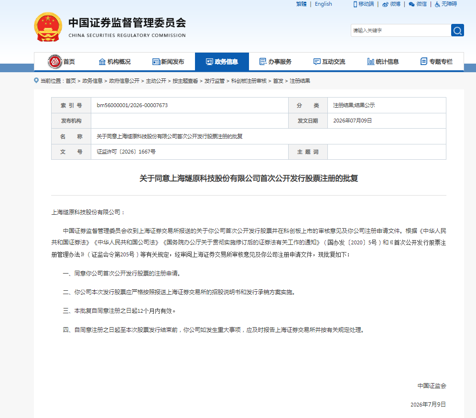Click the 科创板注册审核 breadcrumb link
Viewport: 476px width, 418px height.
pyautogui.click(x=249, y=81)
